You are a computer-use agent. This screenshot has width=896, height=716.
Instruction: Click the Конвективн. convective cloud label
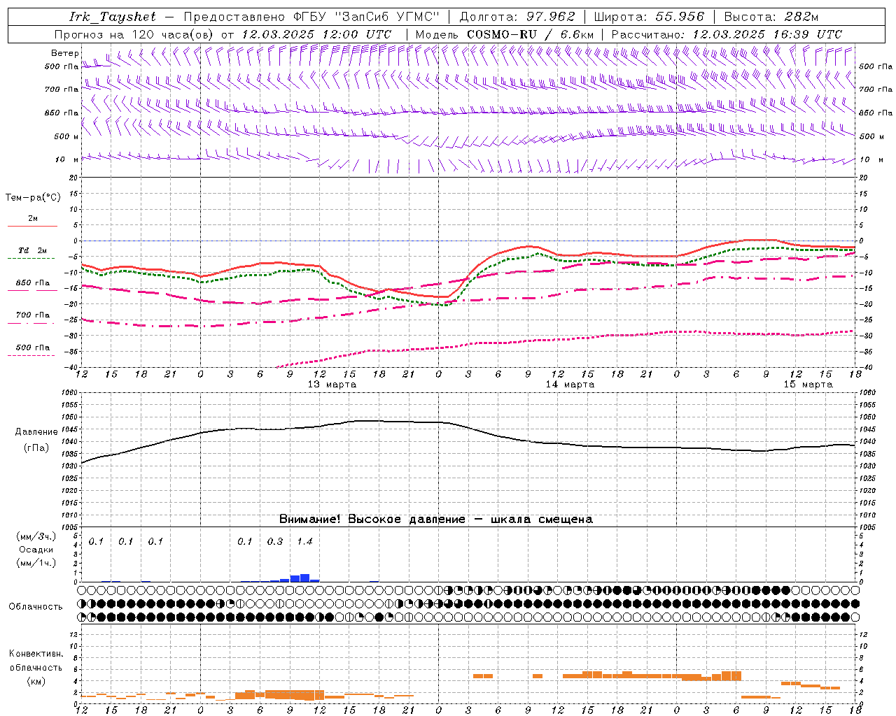(36, 654)
